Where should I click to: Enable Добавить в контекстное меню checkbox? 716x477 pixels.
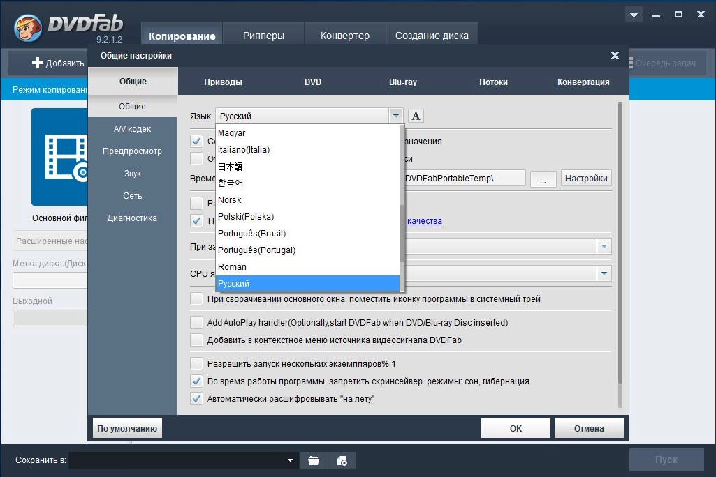pos(196,340)
